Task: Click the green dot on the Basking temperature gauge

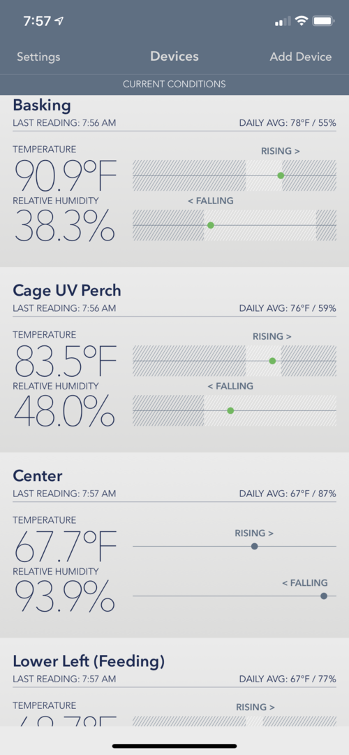Action: pos(281,175)
